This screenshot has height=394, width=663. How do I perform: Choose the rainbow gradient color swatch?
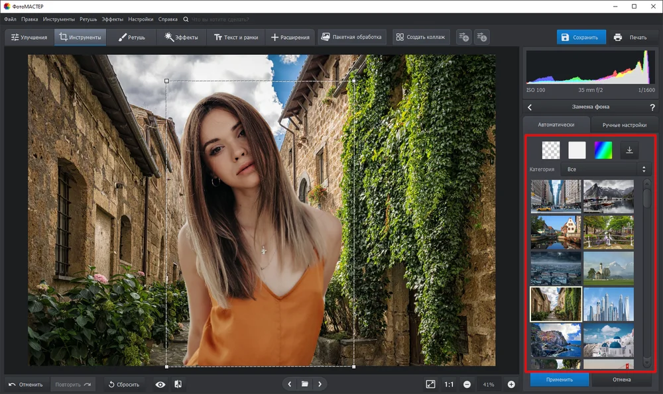click(603, 150)
